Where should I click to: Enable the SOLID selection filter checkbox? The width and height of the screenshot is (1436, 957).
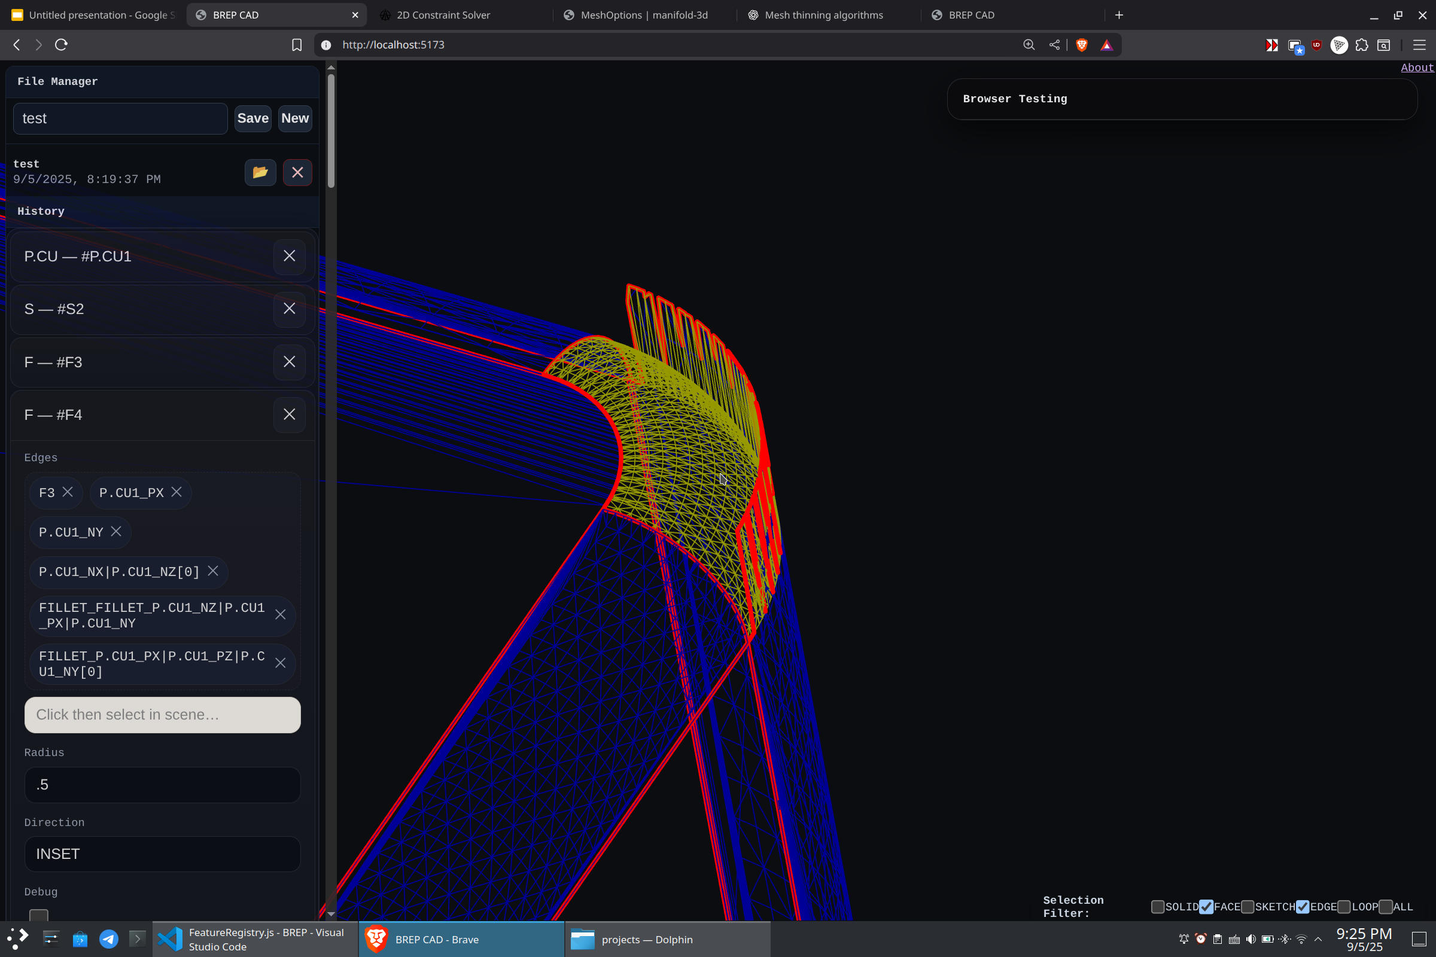coord(1158,906)
